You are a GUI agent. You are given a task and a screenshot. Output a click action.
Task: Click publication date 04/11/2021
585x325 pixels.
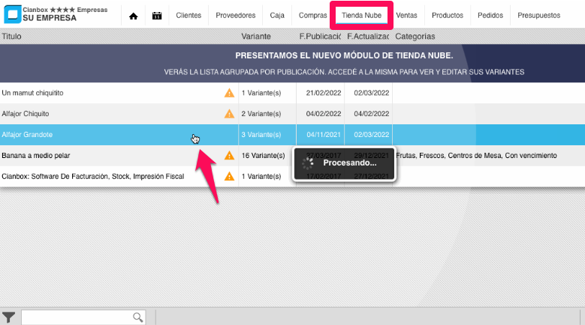324,135
